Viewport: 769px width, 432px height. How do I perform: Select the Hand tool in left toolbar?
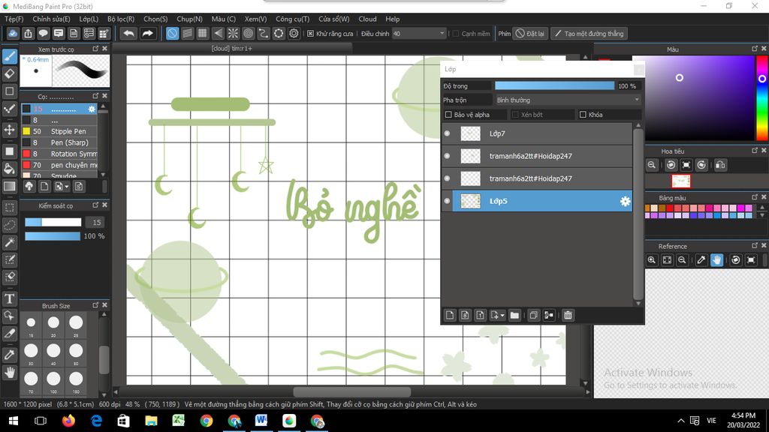click(9, 373)
